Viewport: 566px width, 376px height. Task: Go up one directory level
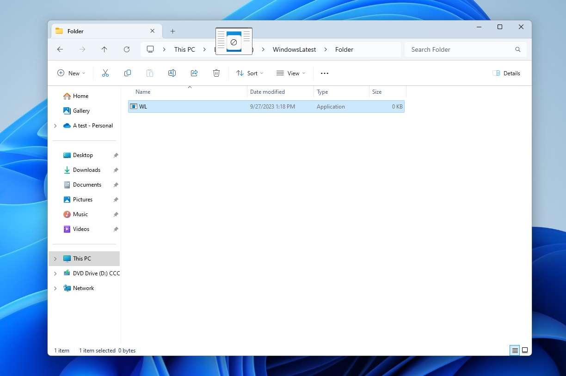coord(105,49)
